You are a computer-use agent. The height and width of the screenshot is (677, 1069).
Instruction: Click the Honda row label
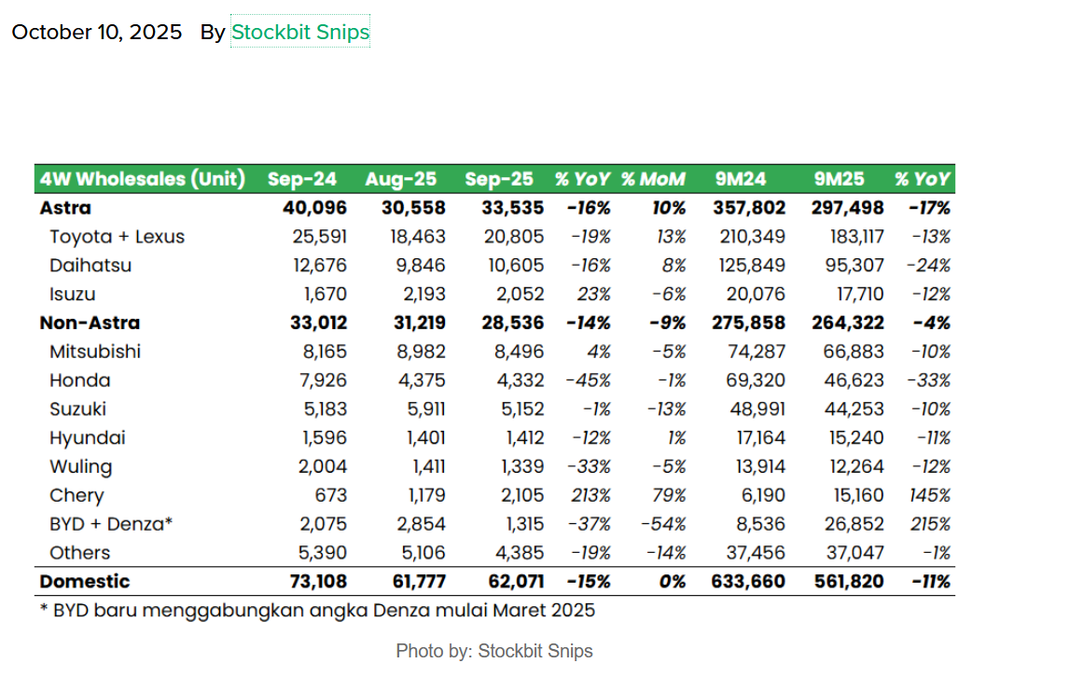click(80, 380)
